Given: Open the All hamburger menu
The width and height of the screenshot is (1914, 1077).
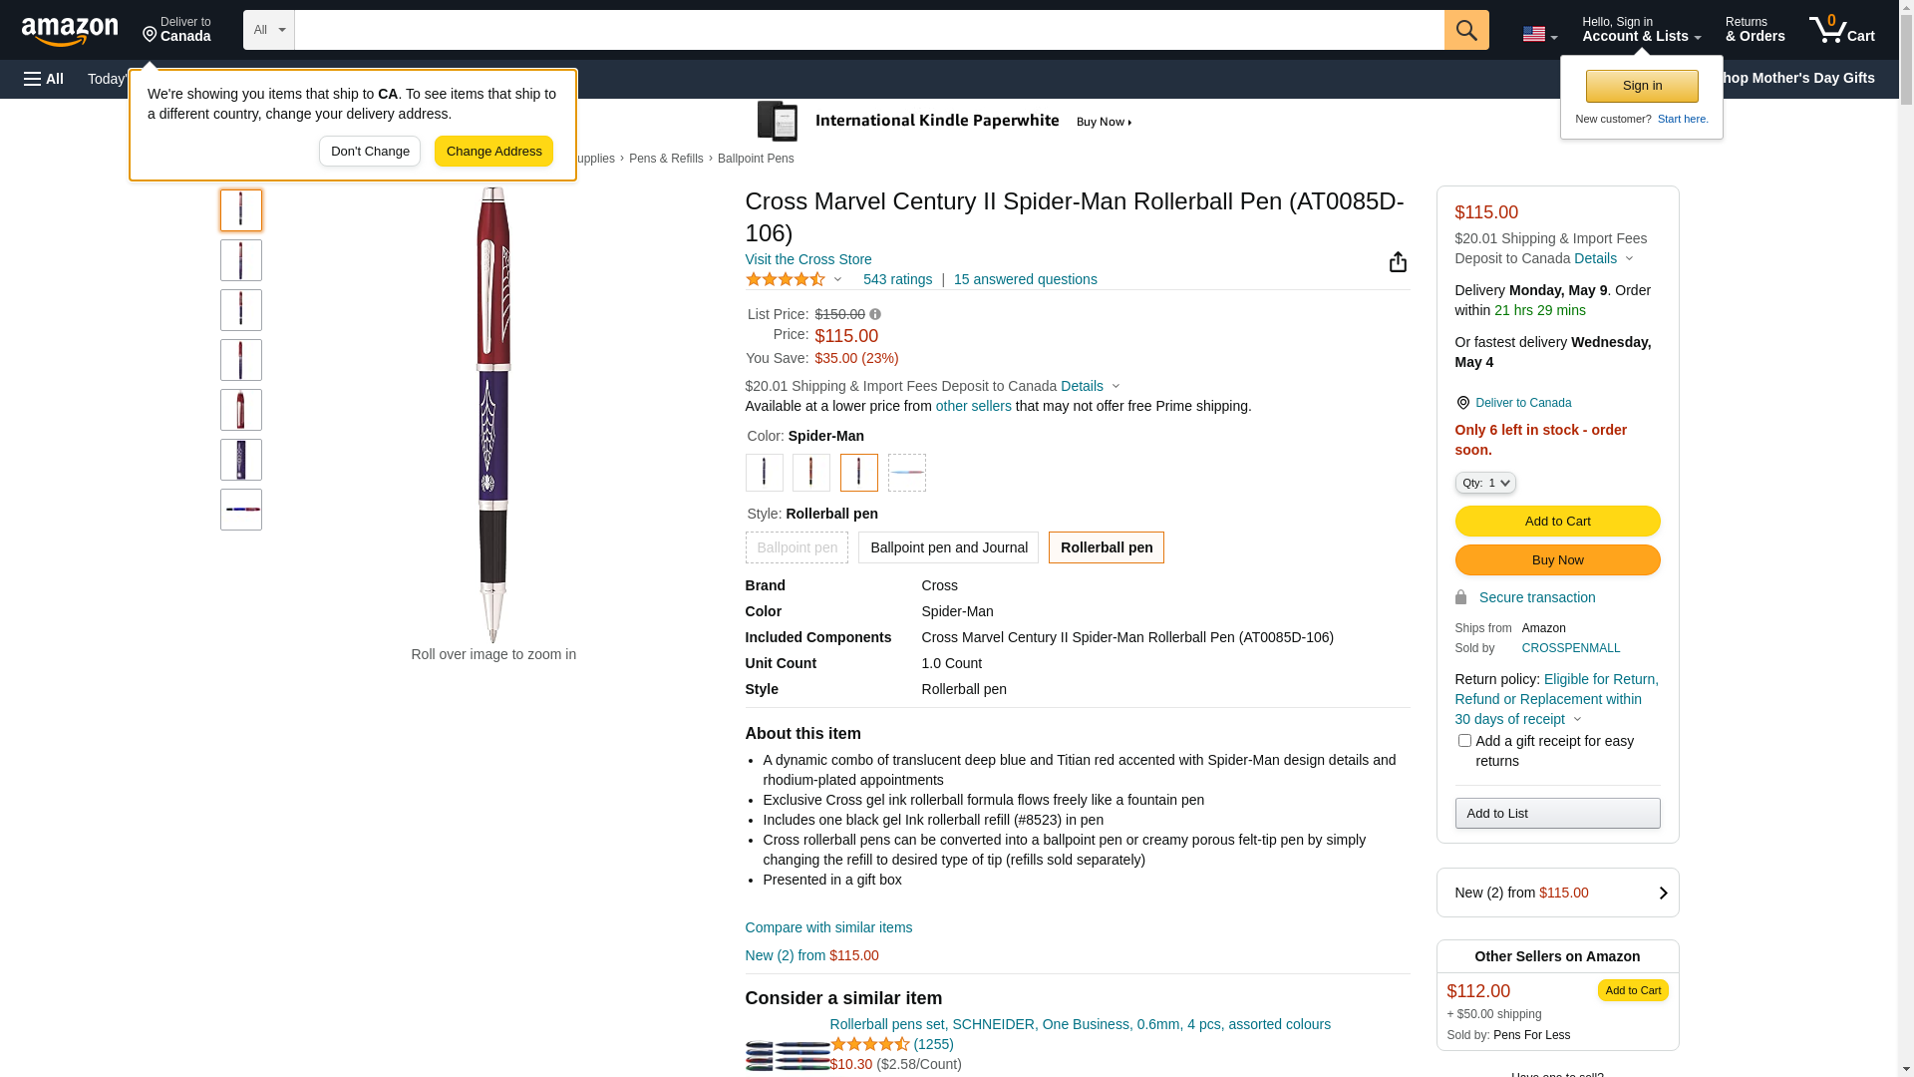Looking at the screenshot, I should 44,79.
